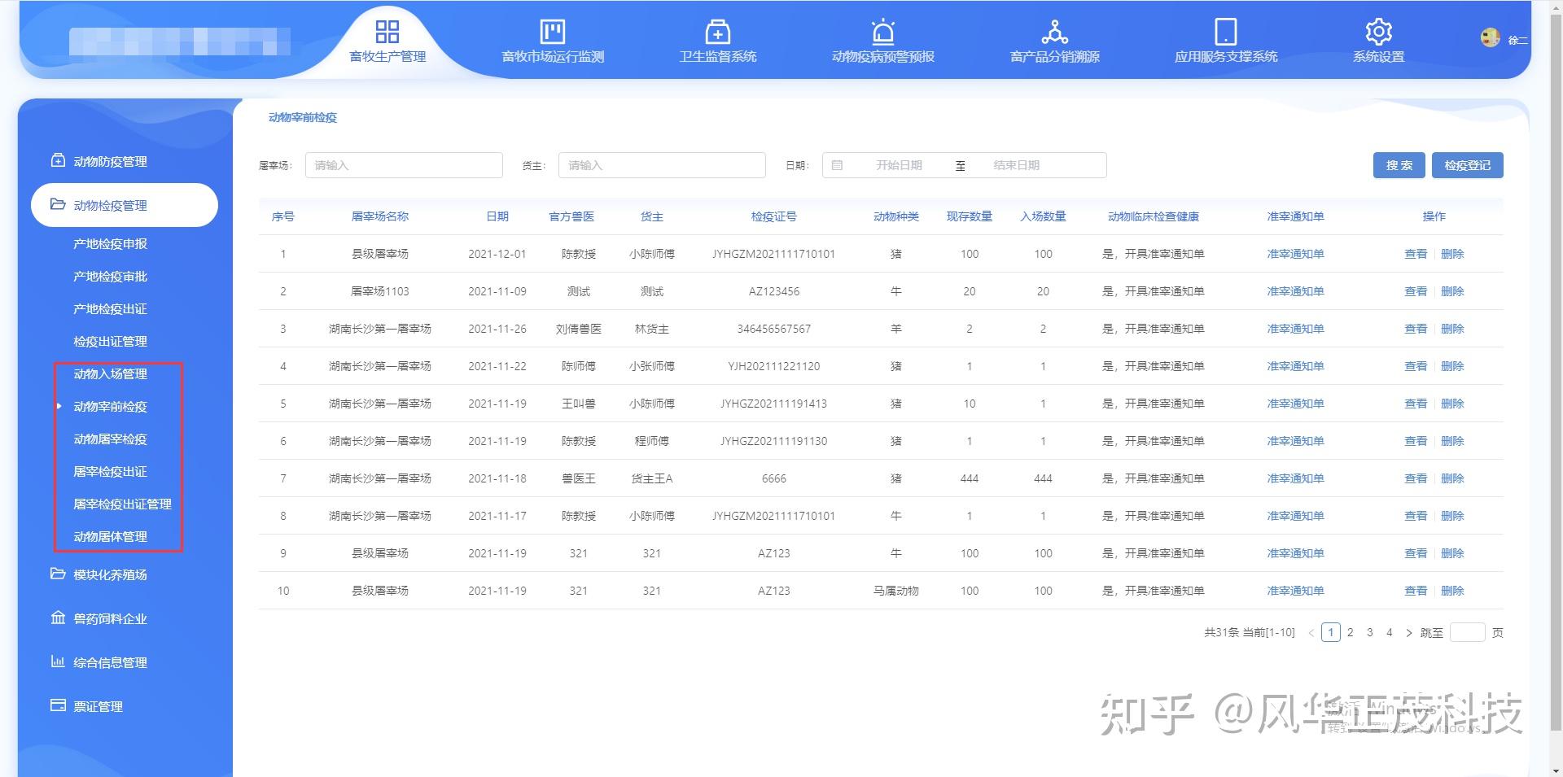Open 检疫登记 with the blue button

(x=1468, y=164)
